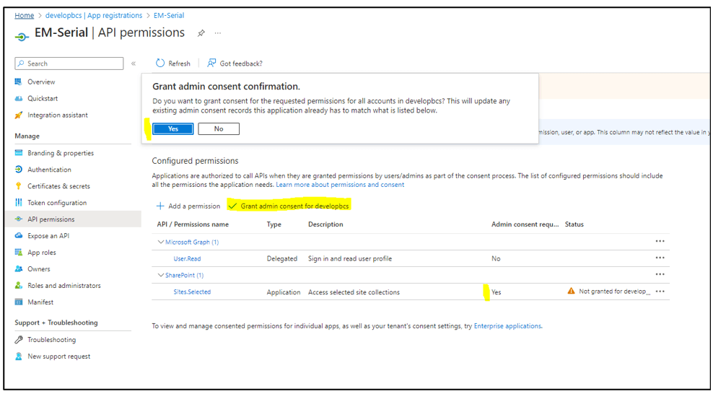Open the ellipsis menu for User.Read row

(660, 258)
